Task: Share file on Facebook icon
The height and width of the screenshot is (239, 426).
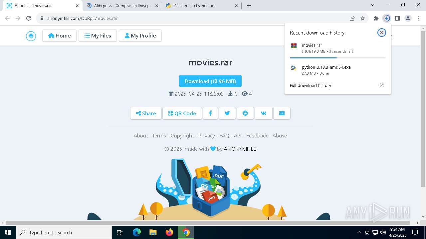Action: 210,113
